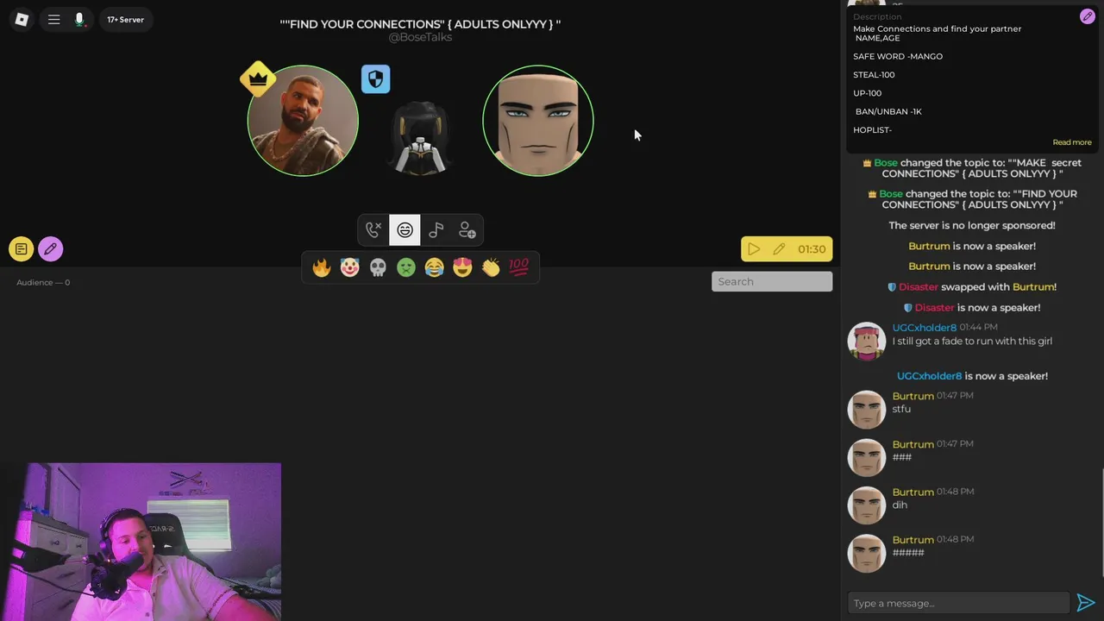Send the chat message arrow

(1085, 603)
